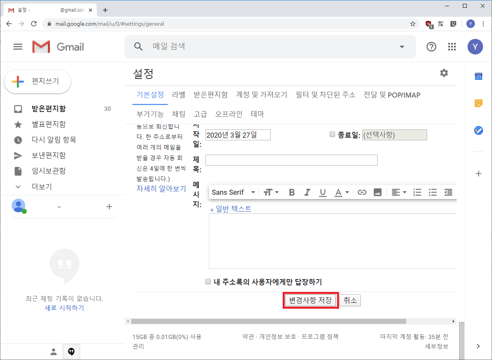The width and height of the screenshot is (492, 360).
Task: Click the message body text area
Action: (x=332, y=241)
